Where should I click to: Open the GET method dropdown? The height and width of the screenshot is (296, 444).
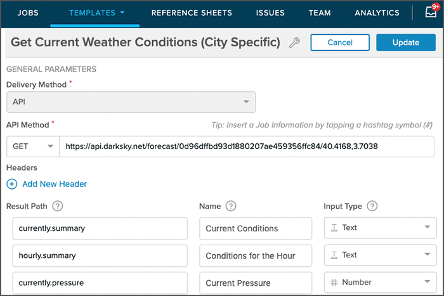click(32, 146)
